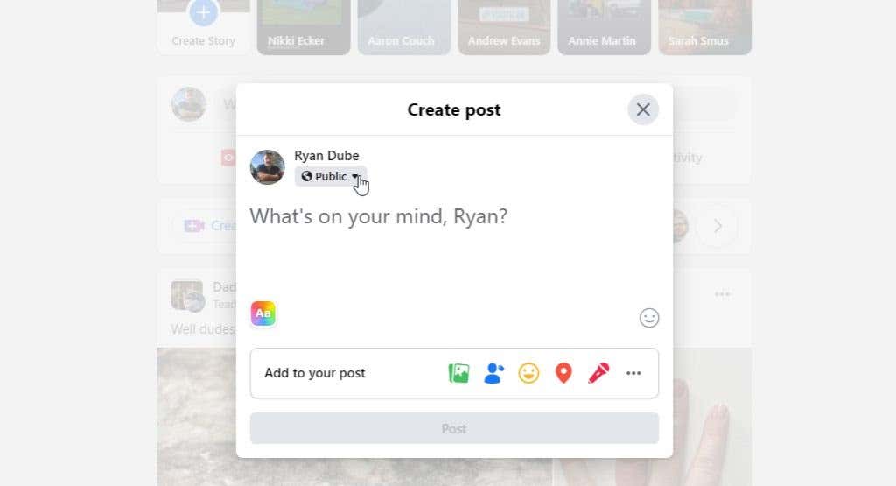Open more options with three-dots icon in Add to your post
Screen dimensions: 896x486
click(x=633, y=373)
